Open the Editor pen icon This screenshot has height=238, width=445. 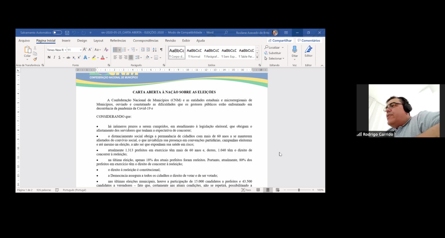coord(308,51)
